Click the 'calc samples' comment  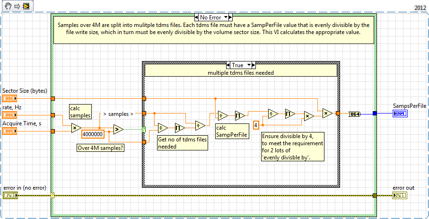coord(80,113)
